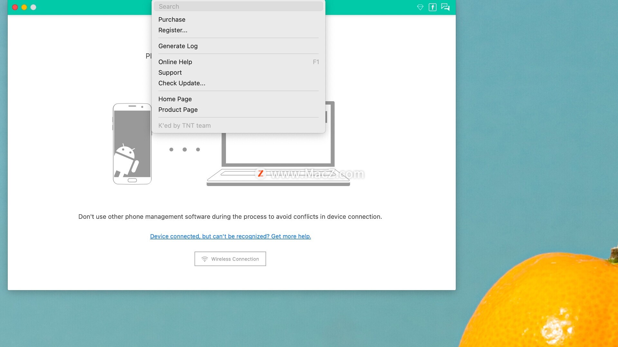Image resolution: width=618 pixels, height=347 pixels.
Task: Click the Wireless Connection button
Action: point(230,259)
